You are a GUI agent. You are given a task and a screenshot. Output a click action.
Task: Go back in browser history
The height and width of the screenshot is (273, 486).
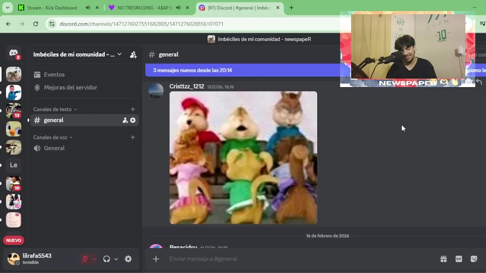(8, 24)
